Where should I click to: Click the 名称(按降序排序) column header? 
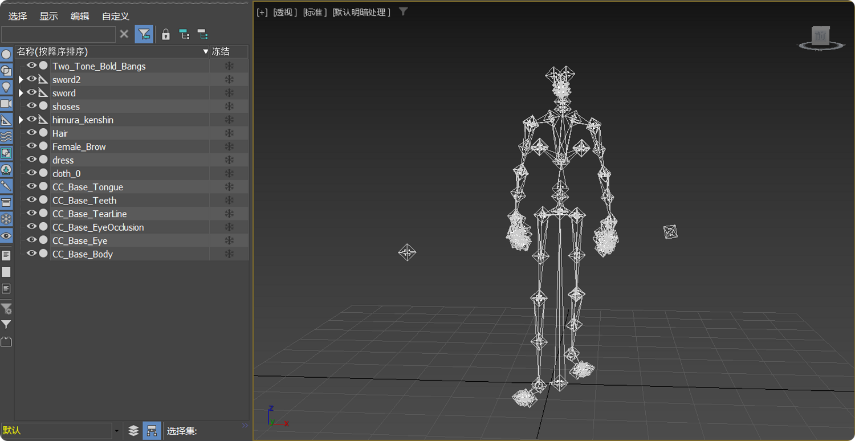[112, 52]
